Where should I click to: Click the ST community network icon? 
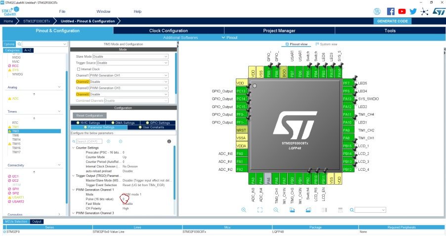pyautogui.click(x=424, y=12)
